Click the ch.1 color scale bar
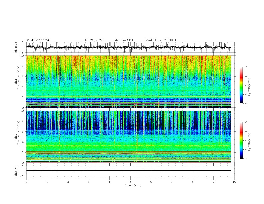Viewport: 264px width, 204px height. point(241,85)
